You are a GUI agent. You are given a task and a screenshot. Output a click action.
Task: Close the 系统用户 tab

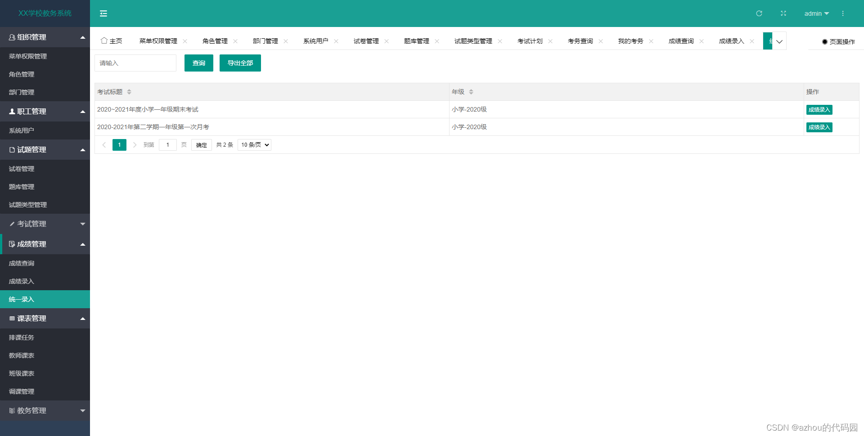[336, 41]
